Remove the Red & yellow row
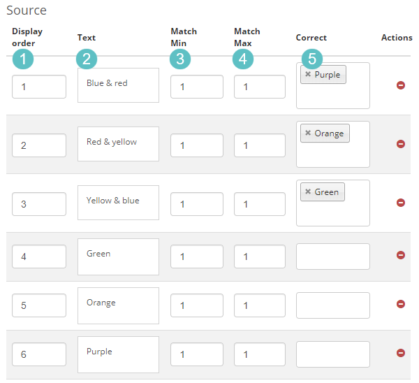419x383 pixels. click(x=401, y=144)
